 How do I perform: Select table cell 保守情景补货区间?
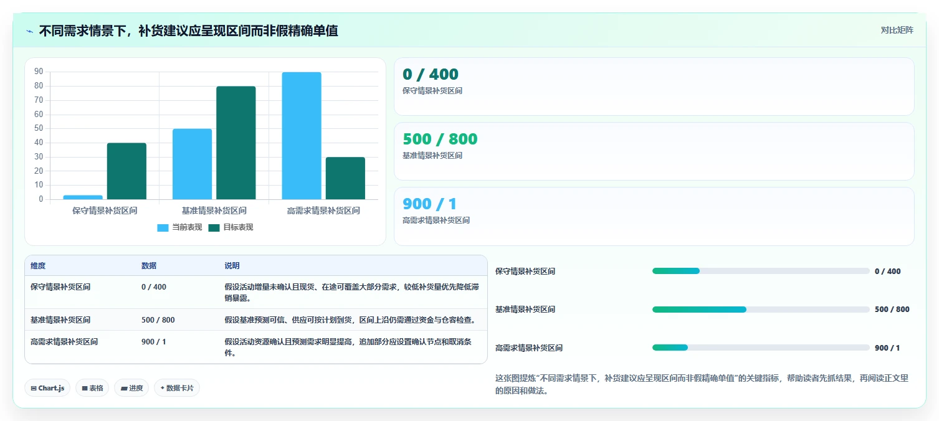click(x=60, y=287)
